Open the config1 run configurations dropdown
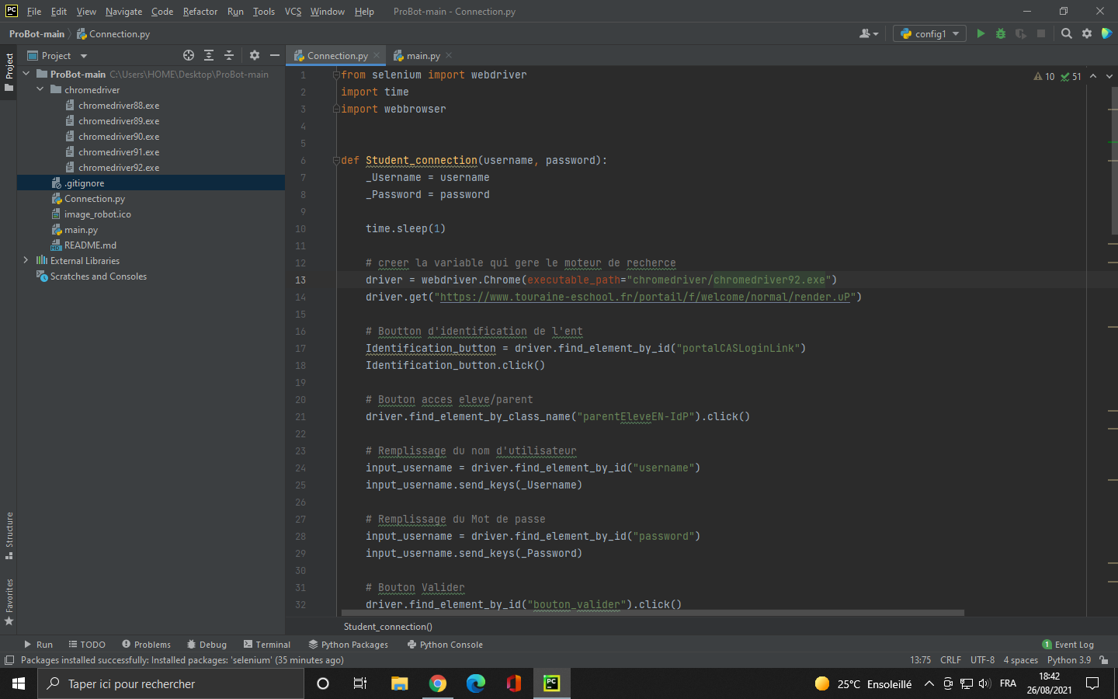Screen dimensions: 1118x699 [929, 33]
